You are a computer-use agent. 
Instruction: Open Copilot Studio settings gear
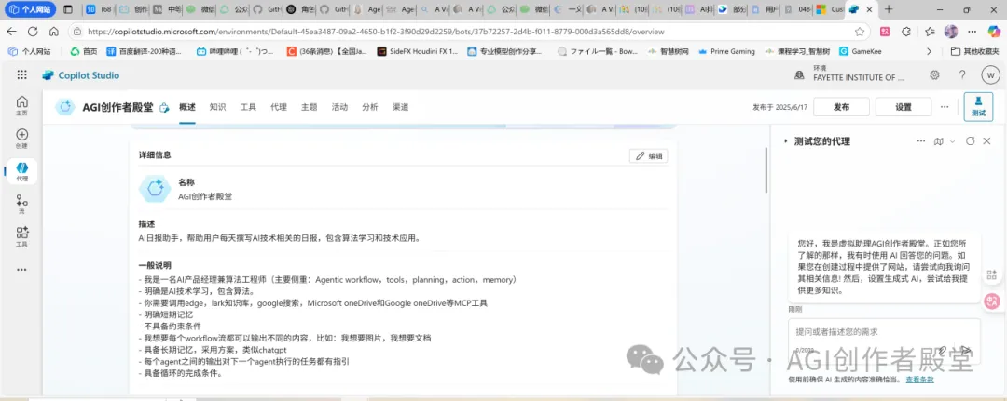point(934,75)
